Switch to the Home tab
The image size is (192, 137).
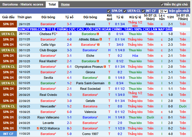65,5
